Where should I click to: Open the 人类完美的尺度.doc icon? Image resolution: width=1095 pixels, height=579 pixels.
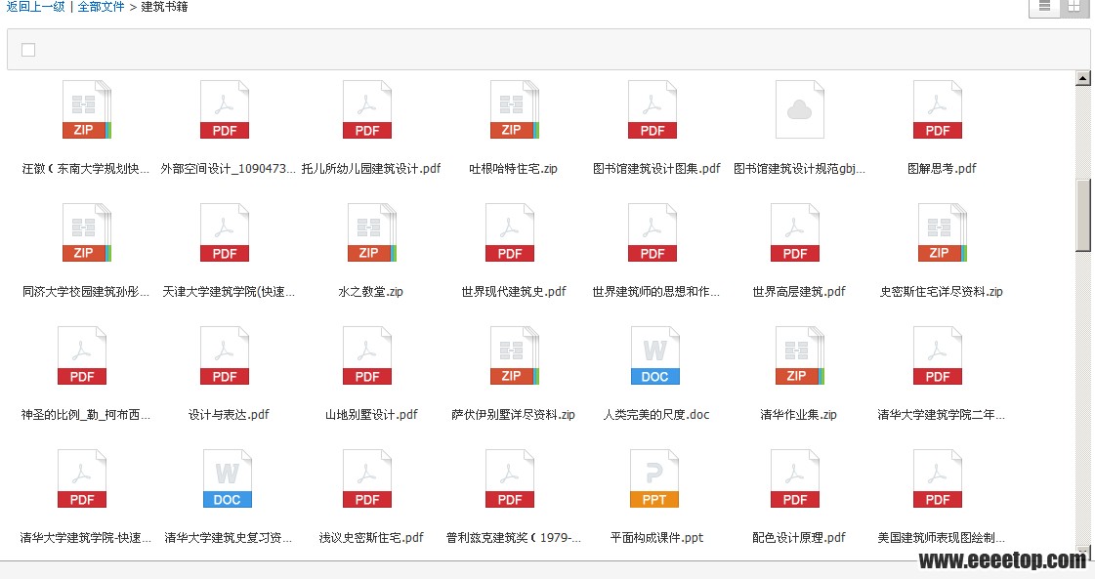click(654, 355)
